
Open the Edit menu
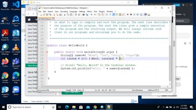click(44, 12)
